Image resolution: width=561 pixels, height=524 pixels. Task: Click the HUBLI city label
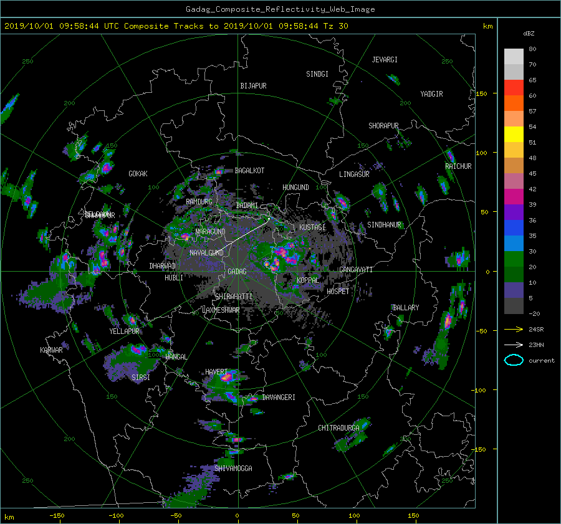pyautogui.click(x=174, y=278)
